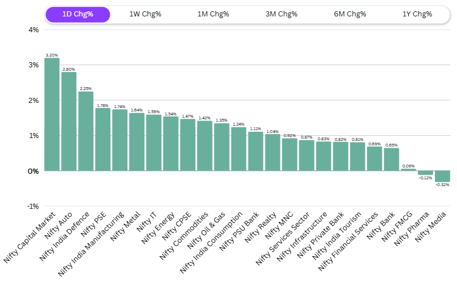Click the Nifty India Manufacturing axis label
Screen dimensions: 457x284
[x=91, y=244]
